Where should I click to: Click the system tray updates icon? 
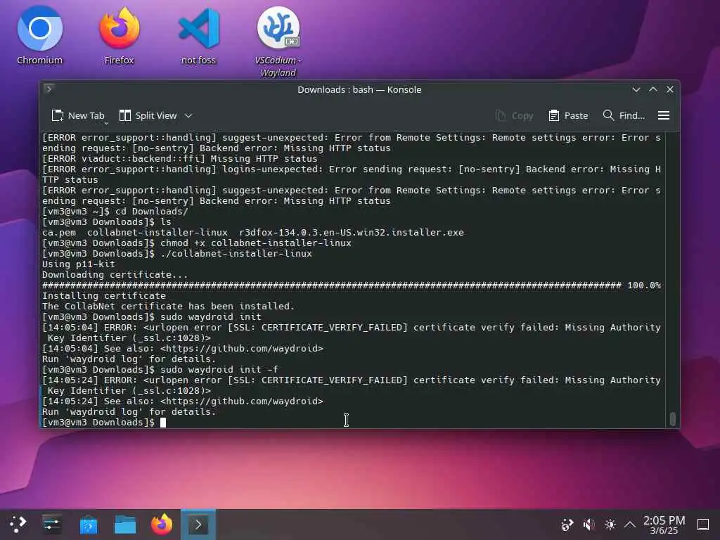[x=567, y=525]
